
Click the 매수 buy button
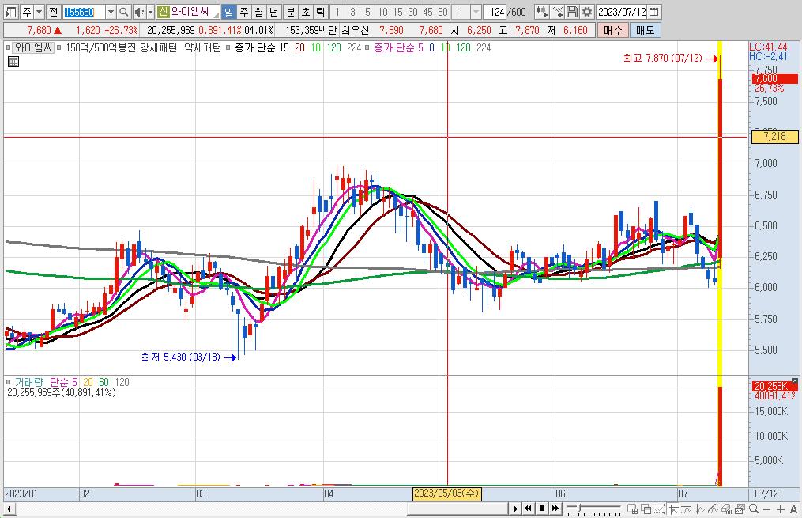[x=612, y=30]
